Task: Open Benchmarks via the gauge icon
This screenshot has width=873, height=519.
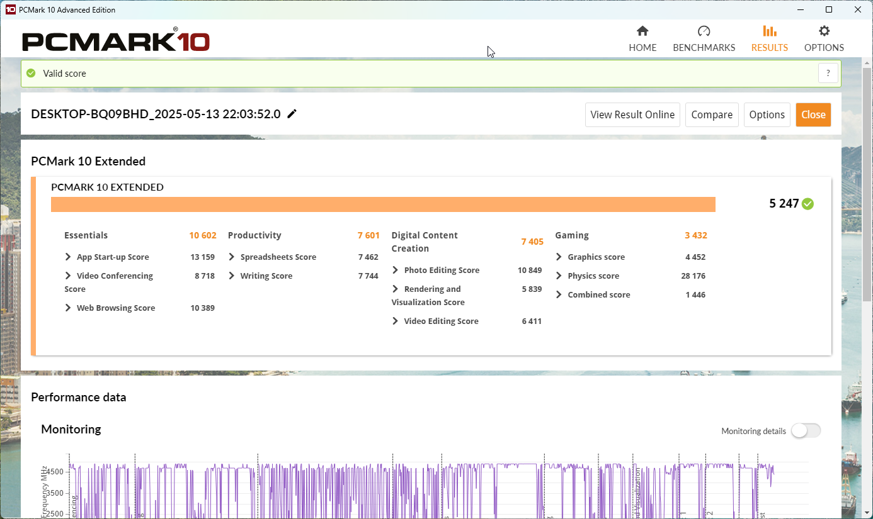Action: 704,31
